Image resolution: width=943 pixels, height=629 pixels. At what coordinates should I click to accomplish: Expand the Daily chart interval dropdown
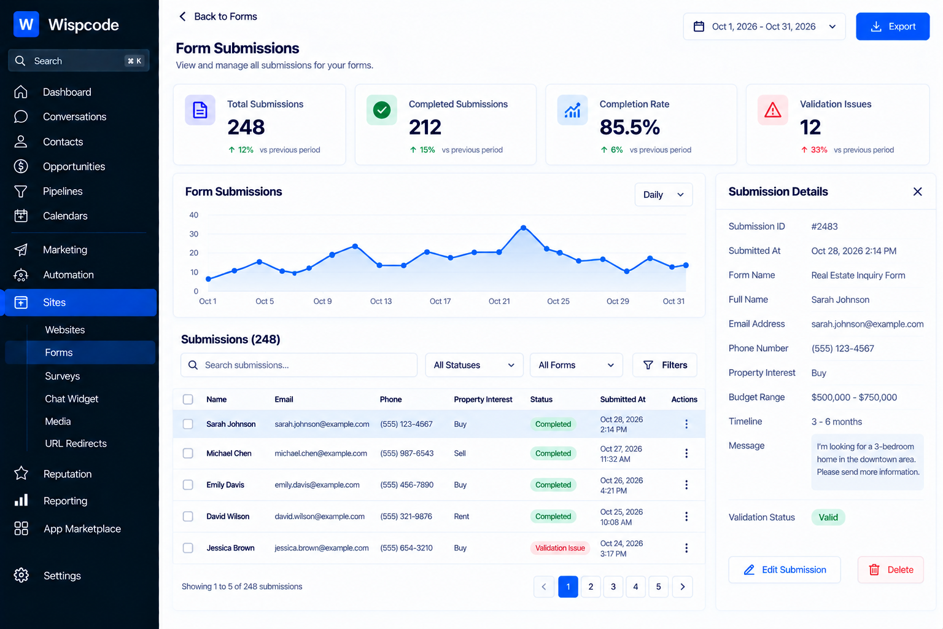click(664, 195)
